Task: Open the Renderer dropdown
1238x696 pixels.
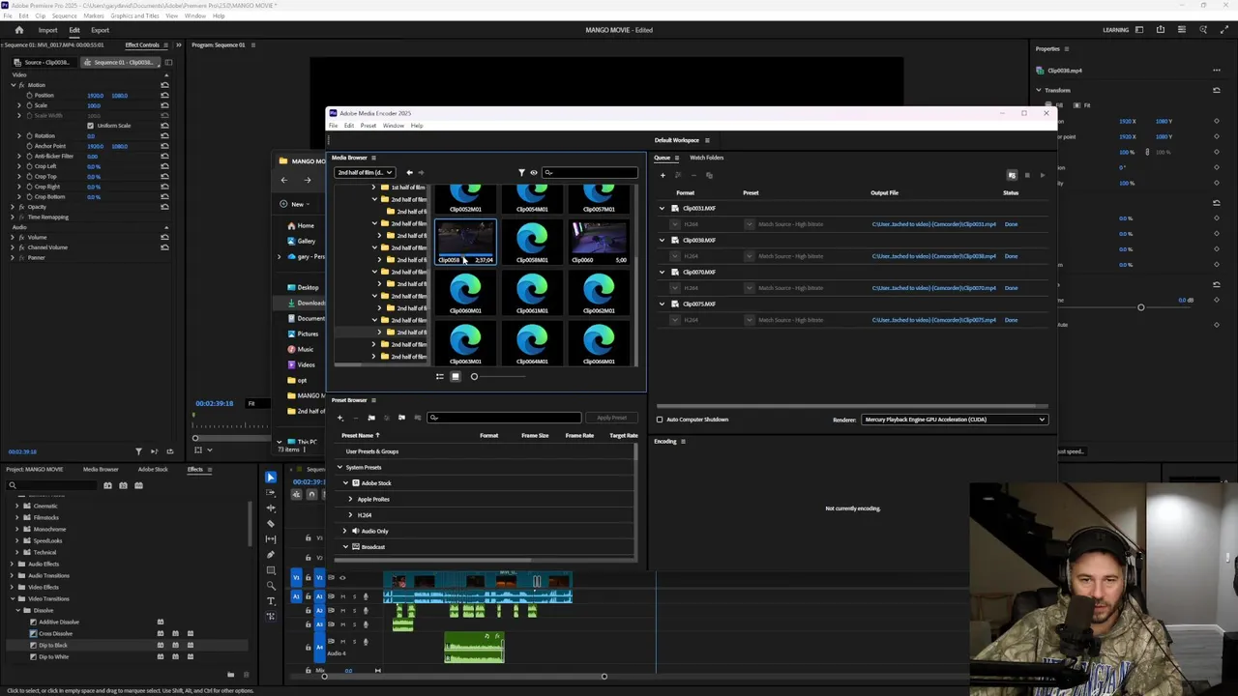Action: tap(954, 420)
